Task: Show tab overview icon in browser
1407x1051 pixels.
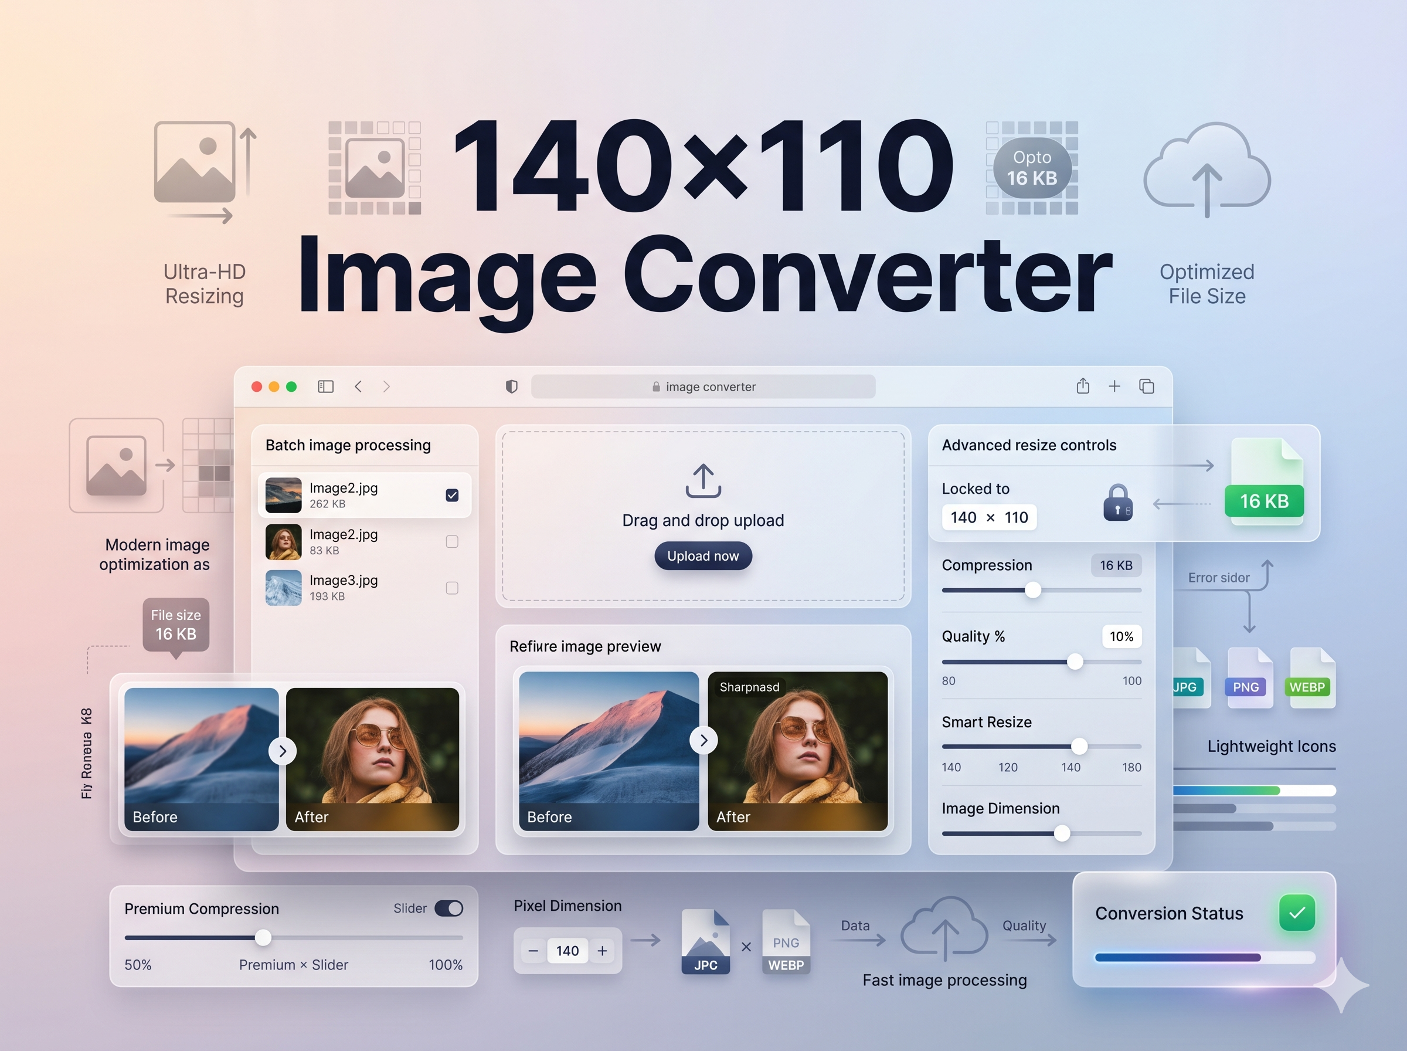Action: (1146, 386)
